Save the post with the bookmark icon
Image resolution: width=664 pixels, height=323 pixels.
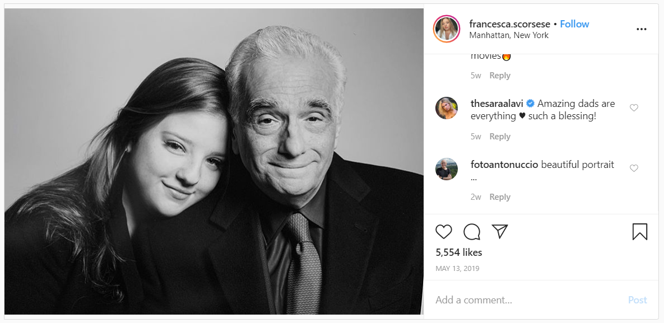tap(640, 232)
